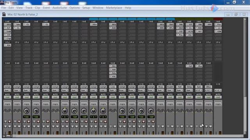
Task: Open the C6M insert on the master track
Action: [x=218, y=31]
